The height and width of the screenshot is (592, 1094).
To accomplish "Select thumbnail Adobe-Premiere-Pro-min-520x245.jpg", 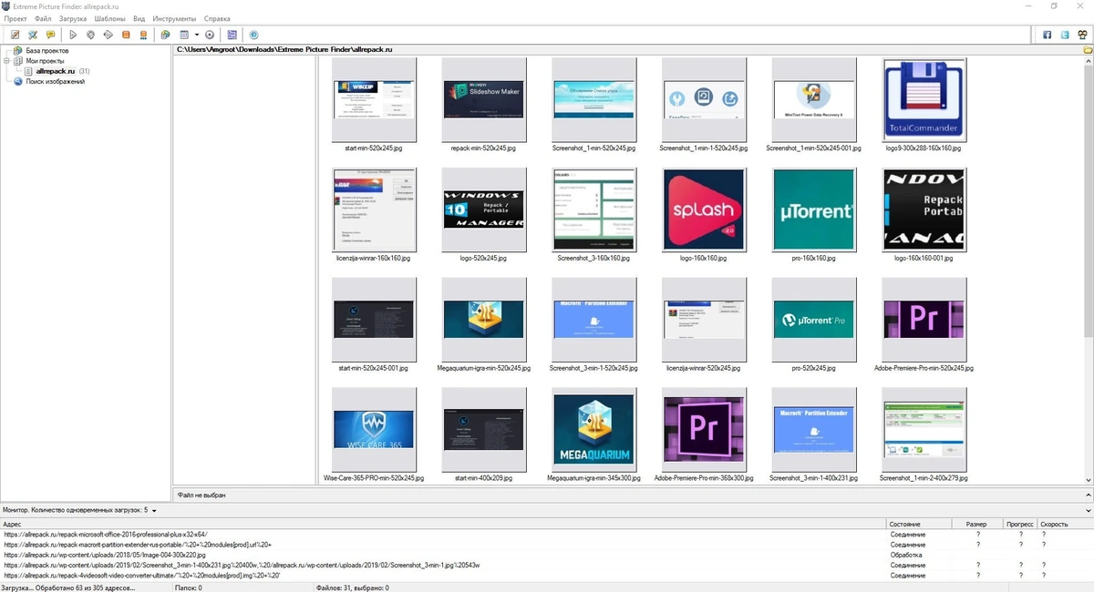I will [924, 320].
